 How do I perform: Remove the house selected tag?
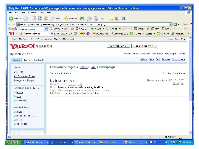coord(15,92)
